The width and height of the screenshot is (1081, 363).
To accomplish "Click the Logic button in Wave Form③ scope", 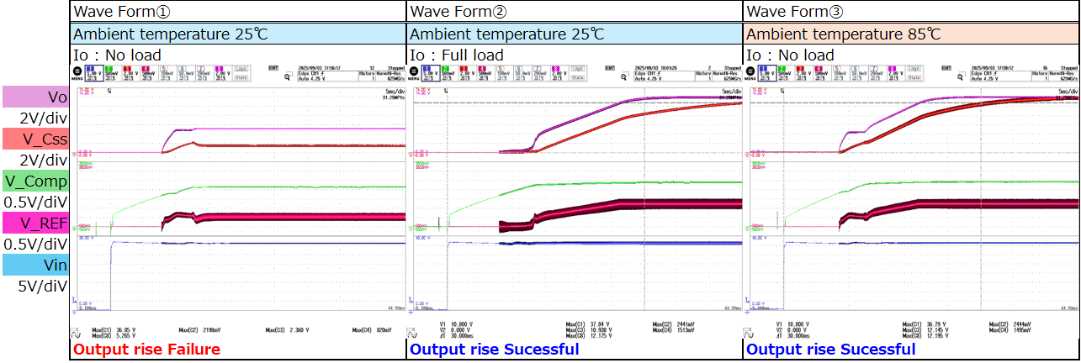I will tap(914, 69).
